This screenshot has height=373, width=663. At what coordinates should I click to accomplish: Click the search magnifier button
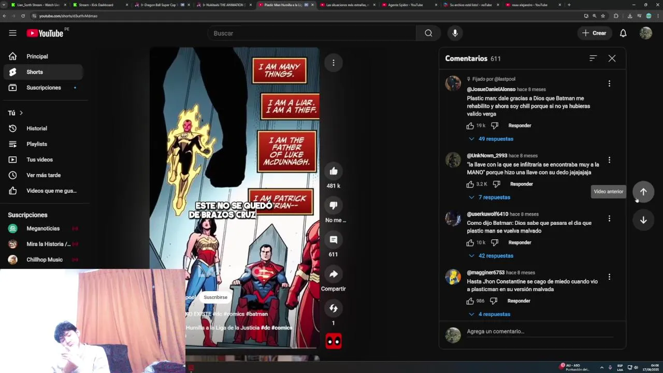(428, 33)
